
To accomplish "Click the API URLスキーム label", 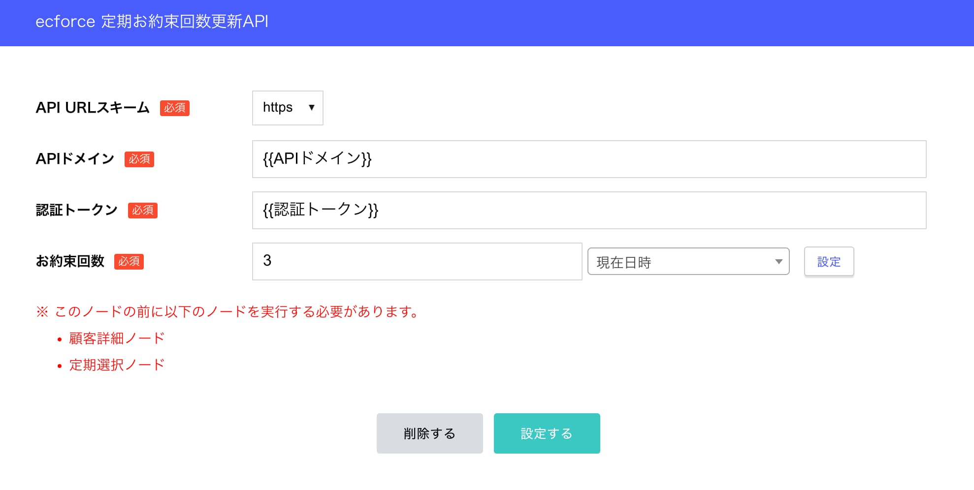I will (x=93, y=108).
